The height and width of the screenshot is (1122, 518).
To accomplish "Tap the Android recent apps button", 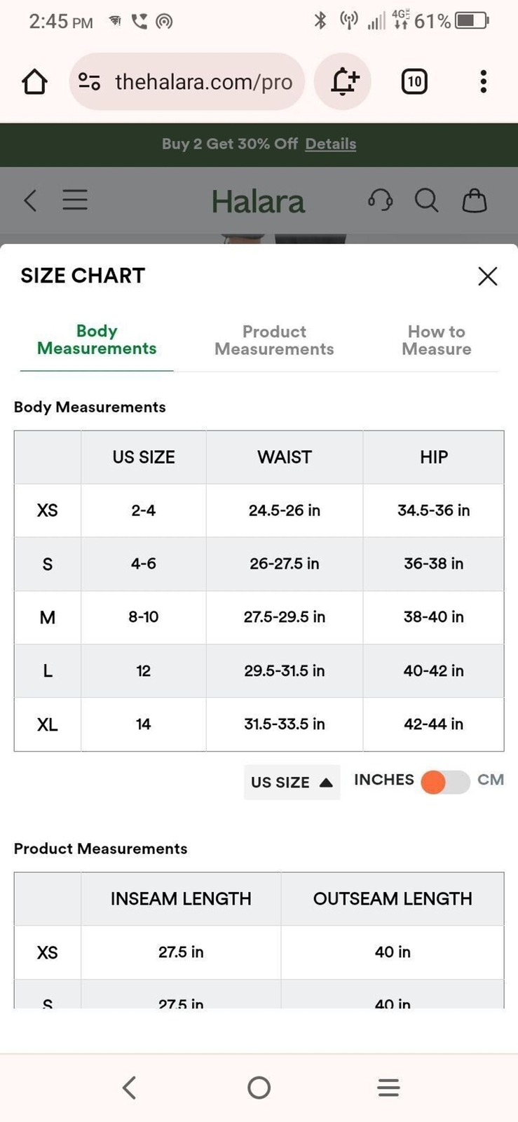I will (x=388, y=1088).
